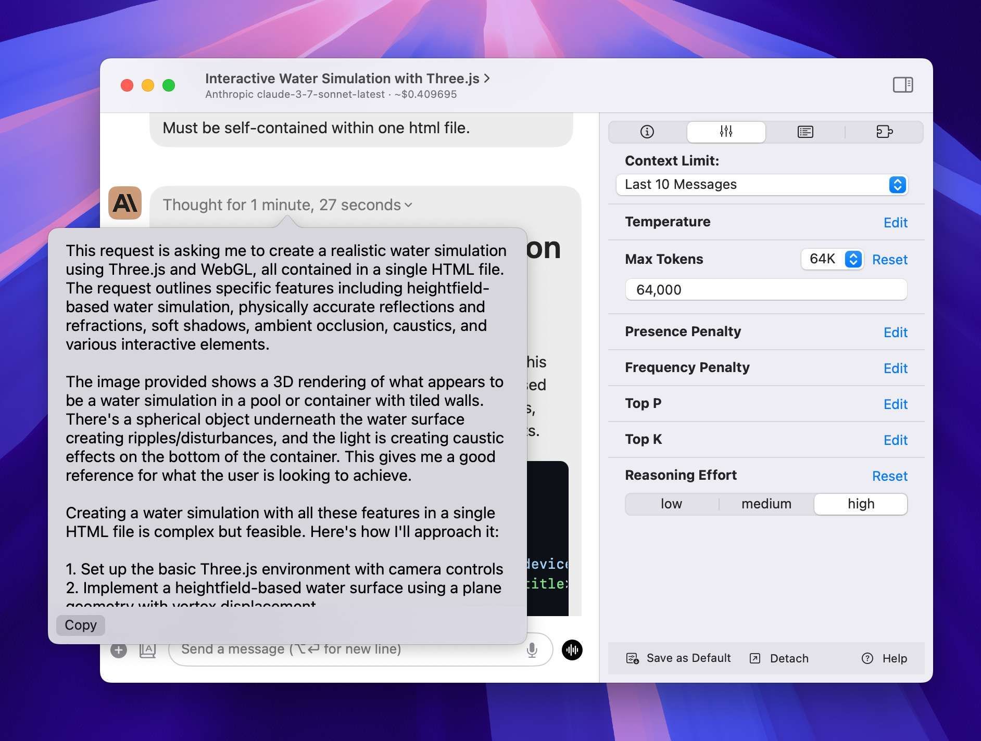
Task: Toggle the right sidebar panel icon
Action: click(x=902, y=85)
